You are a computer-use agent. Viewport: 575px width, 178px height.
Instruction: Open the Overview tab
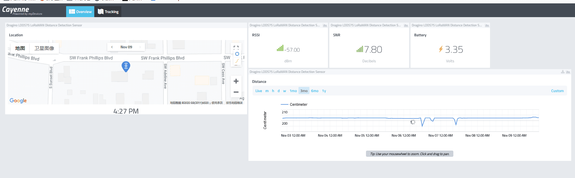[80, 12]
